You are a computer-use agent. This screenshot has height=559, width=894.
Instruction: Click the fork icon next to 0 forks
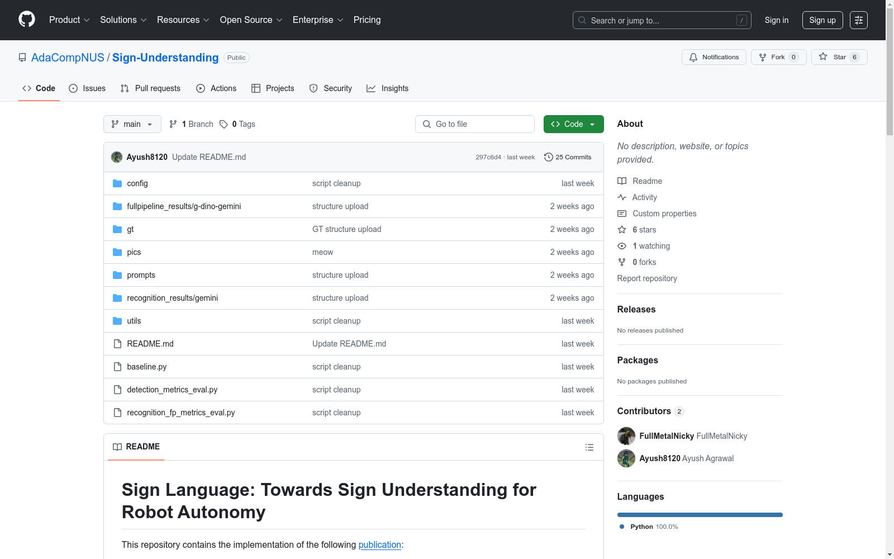pos(622,262)
